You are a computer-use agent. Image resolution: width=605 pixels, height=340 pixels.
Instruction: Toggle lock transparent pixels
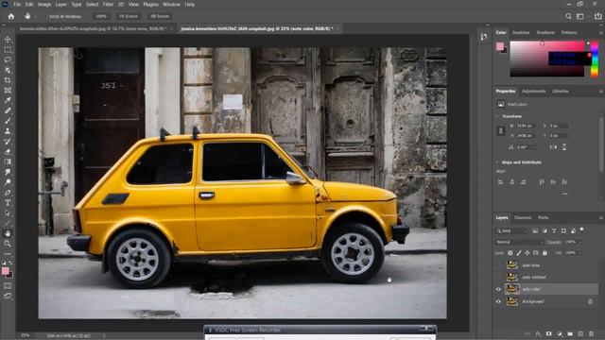[x=510, y=253]
